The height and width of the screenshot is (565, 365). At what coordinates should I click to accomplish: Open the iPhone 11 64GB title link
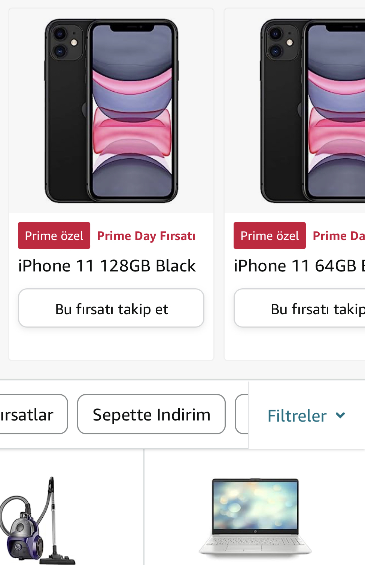click(x=299, y=266)
